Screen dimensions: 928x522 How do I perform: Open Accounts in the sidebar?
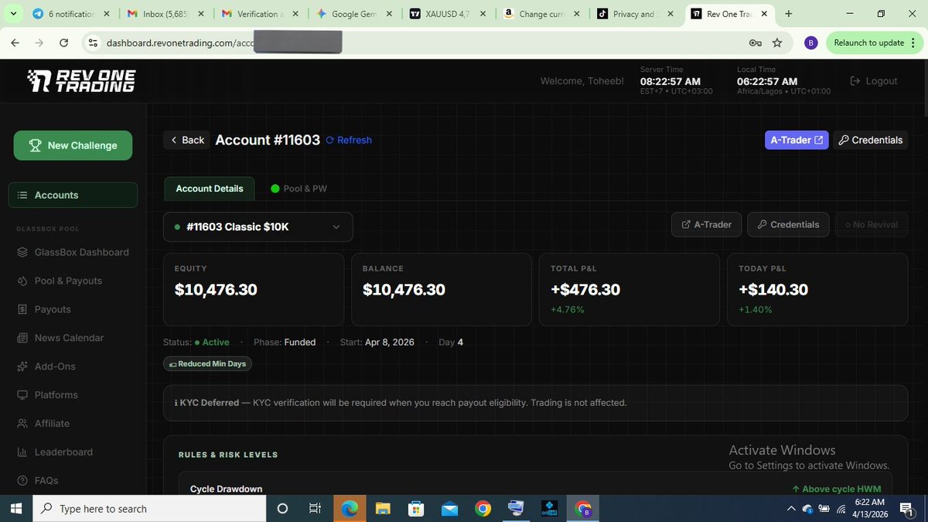pos(73,195)
